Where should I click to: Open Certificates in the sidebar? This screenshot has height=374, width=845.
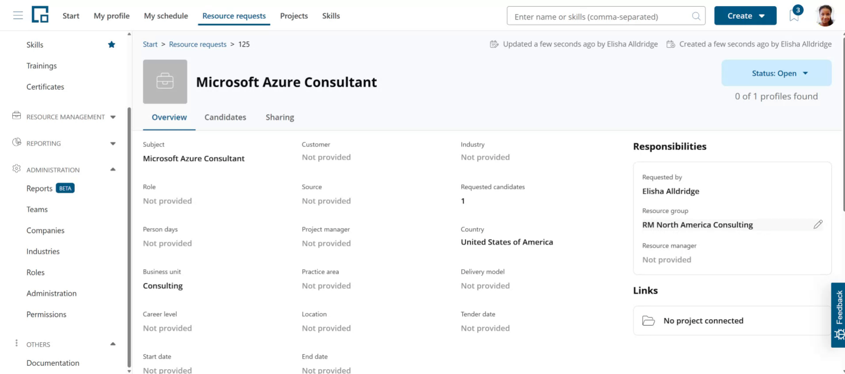(x=45, y=87)
